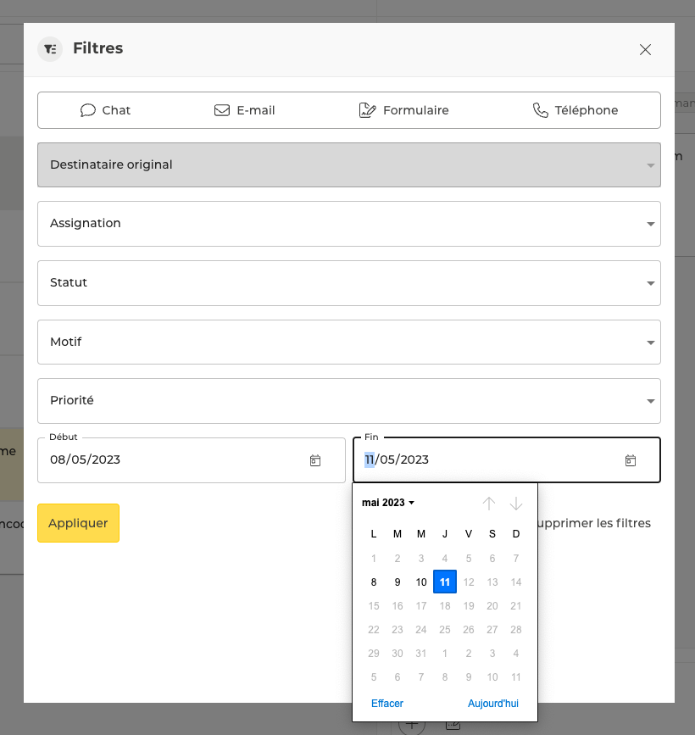
Task: Open calendar icon in Début field
Action: pos(315,460)
